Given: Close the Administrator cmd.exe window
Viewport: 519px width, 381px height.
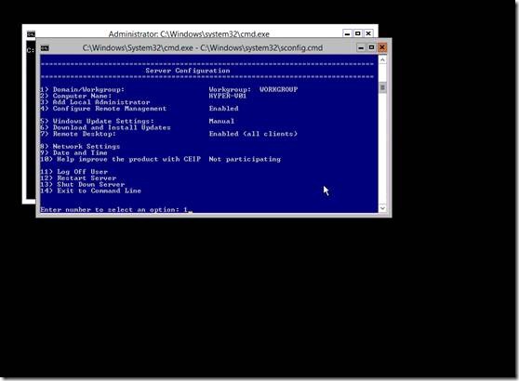Looking at the screenshot, I should [x=368, y=33].
